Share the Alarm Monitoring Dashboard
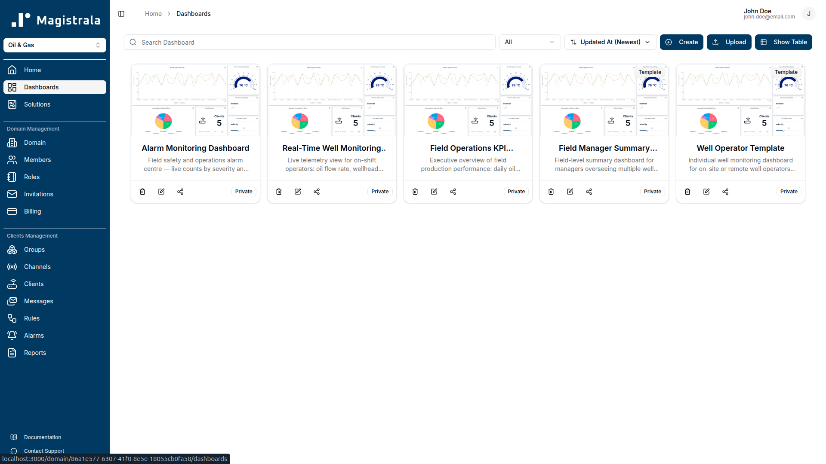This screenshot has width=826, height=464. (x=180, y=191)
